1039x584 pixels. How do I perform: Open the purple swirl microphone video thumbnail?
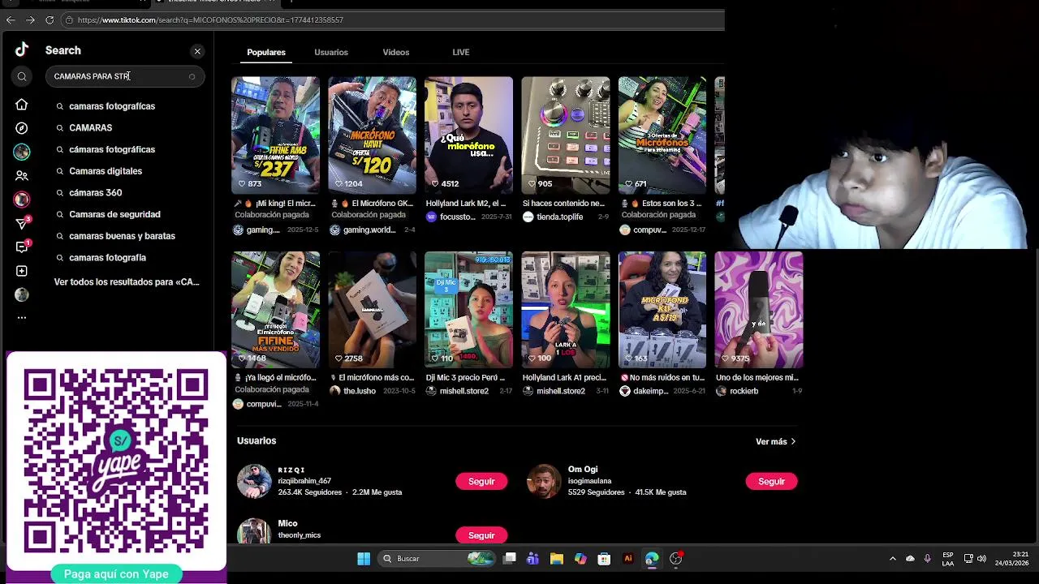[759, 310]
